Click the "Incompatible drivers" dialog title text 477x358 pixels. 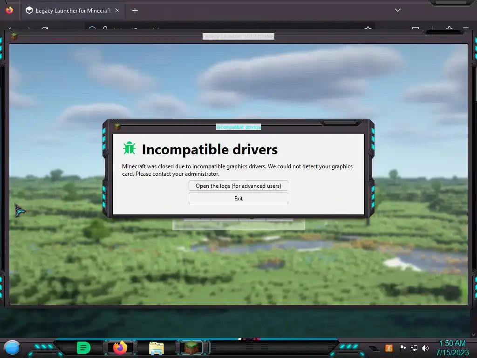(238, 127)
